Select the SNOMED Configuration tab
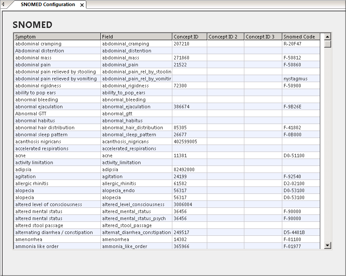Viewport: 346px width, 276px height. [x=48, y=5]
